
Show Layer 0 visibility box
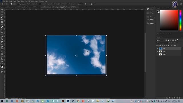click(x=157, y=54)
